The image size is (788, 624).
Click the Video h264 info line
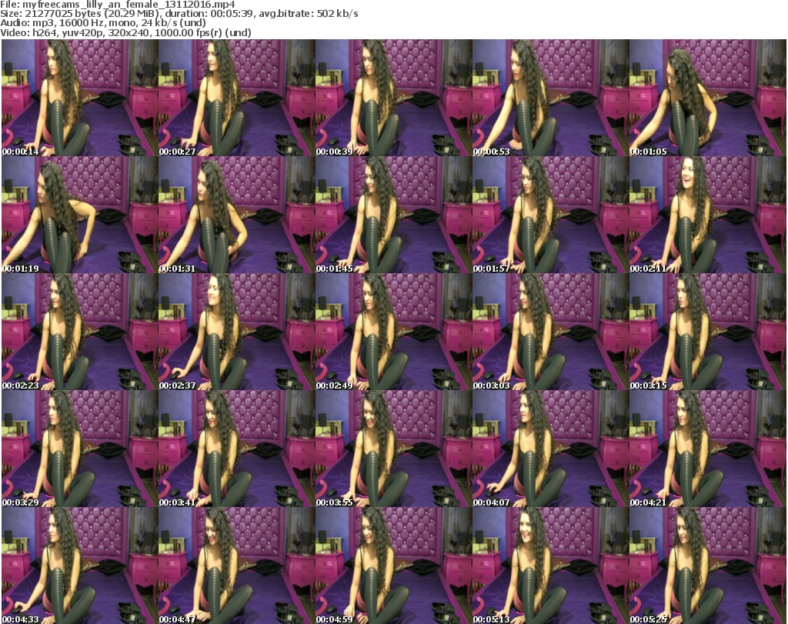point(127,33)
